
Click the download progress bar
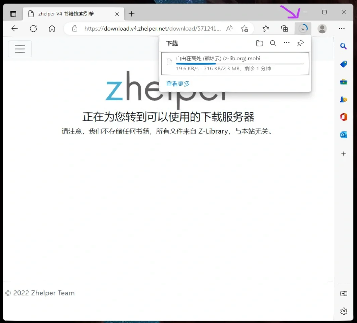pyautogui.click(x=240, y=64)
